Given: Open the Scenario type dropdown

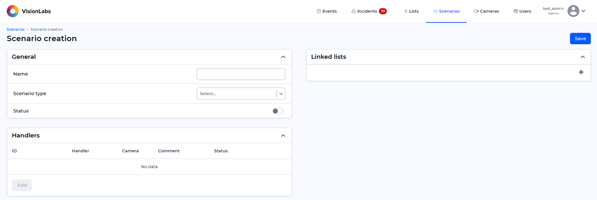Looking at the screenshot, I should pyautogui.click(x=241, y=94).
